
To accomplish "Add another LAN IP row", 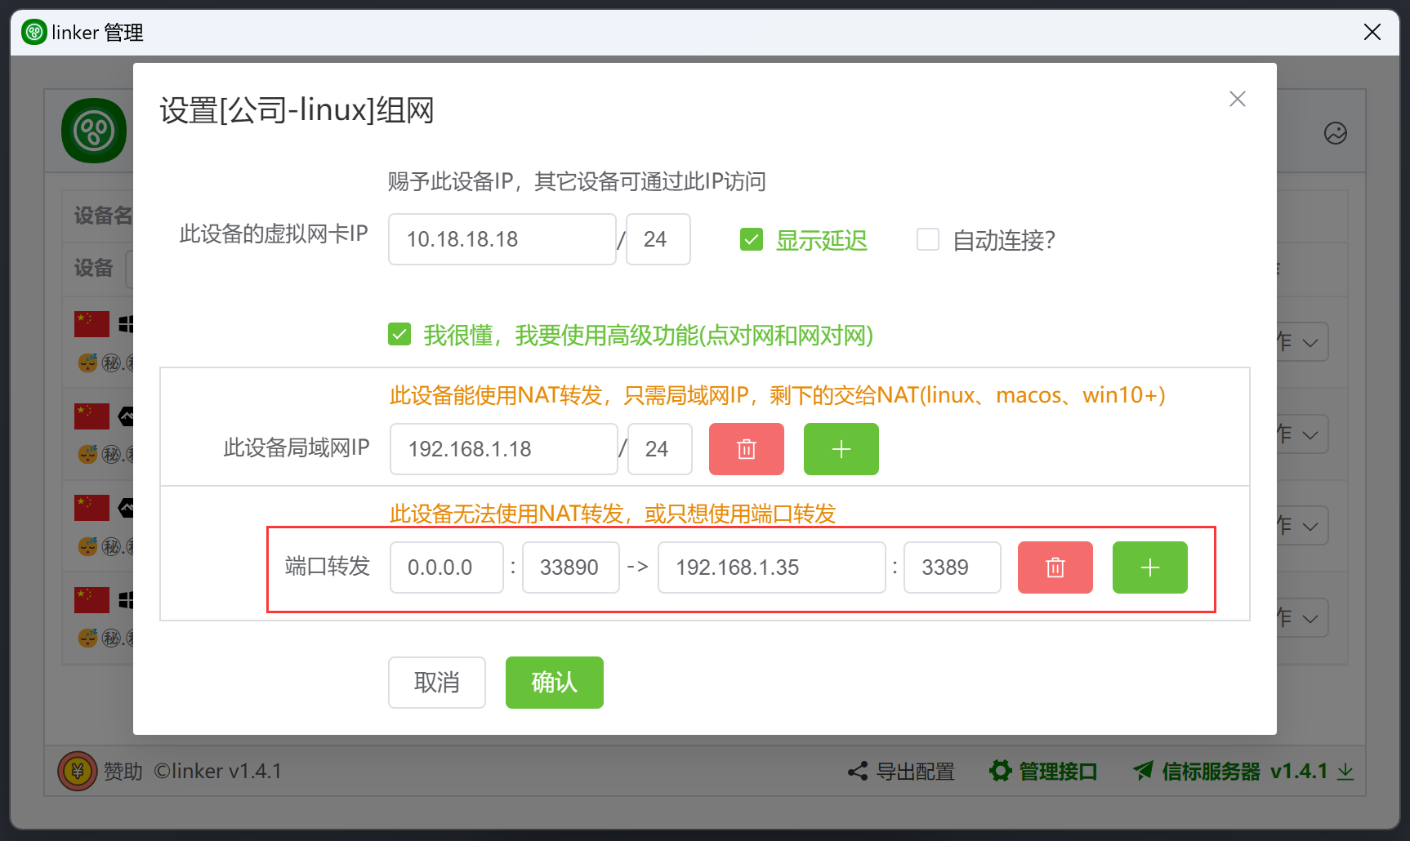I will pos(841,449).
